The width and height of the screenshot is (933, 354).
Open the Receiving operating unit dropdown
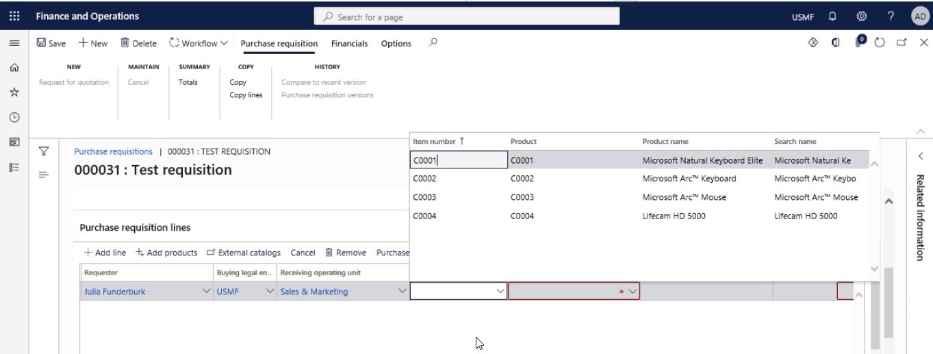(x=402, y=292)
